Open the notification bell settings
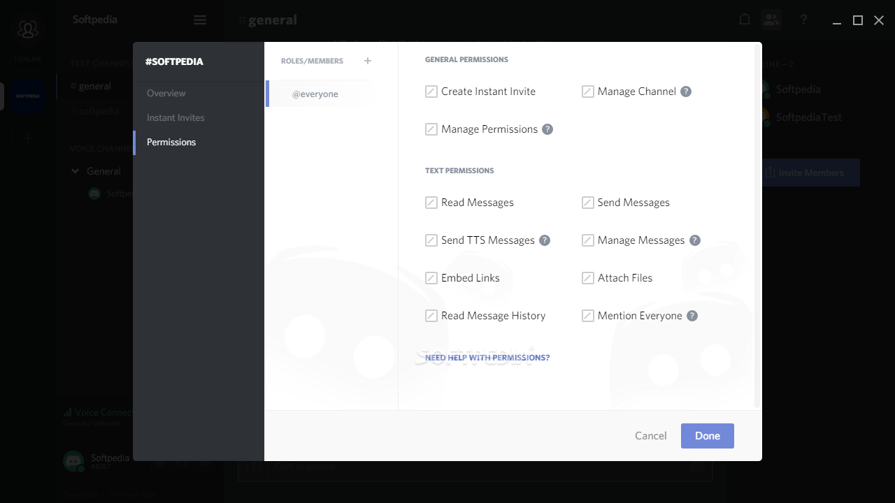 [x=745, y=20]
